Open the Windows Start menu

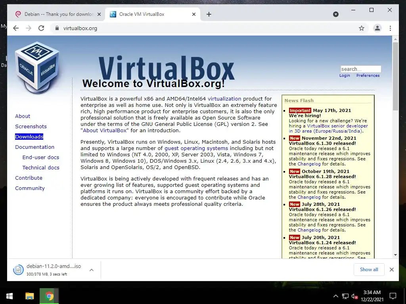click(10, 296)
